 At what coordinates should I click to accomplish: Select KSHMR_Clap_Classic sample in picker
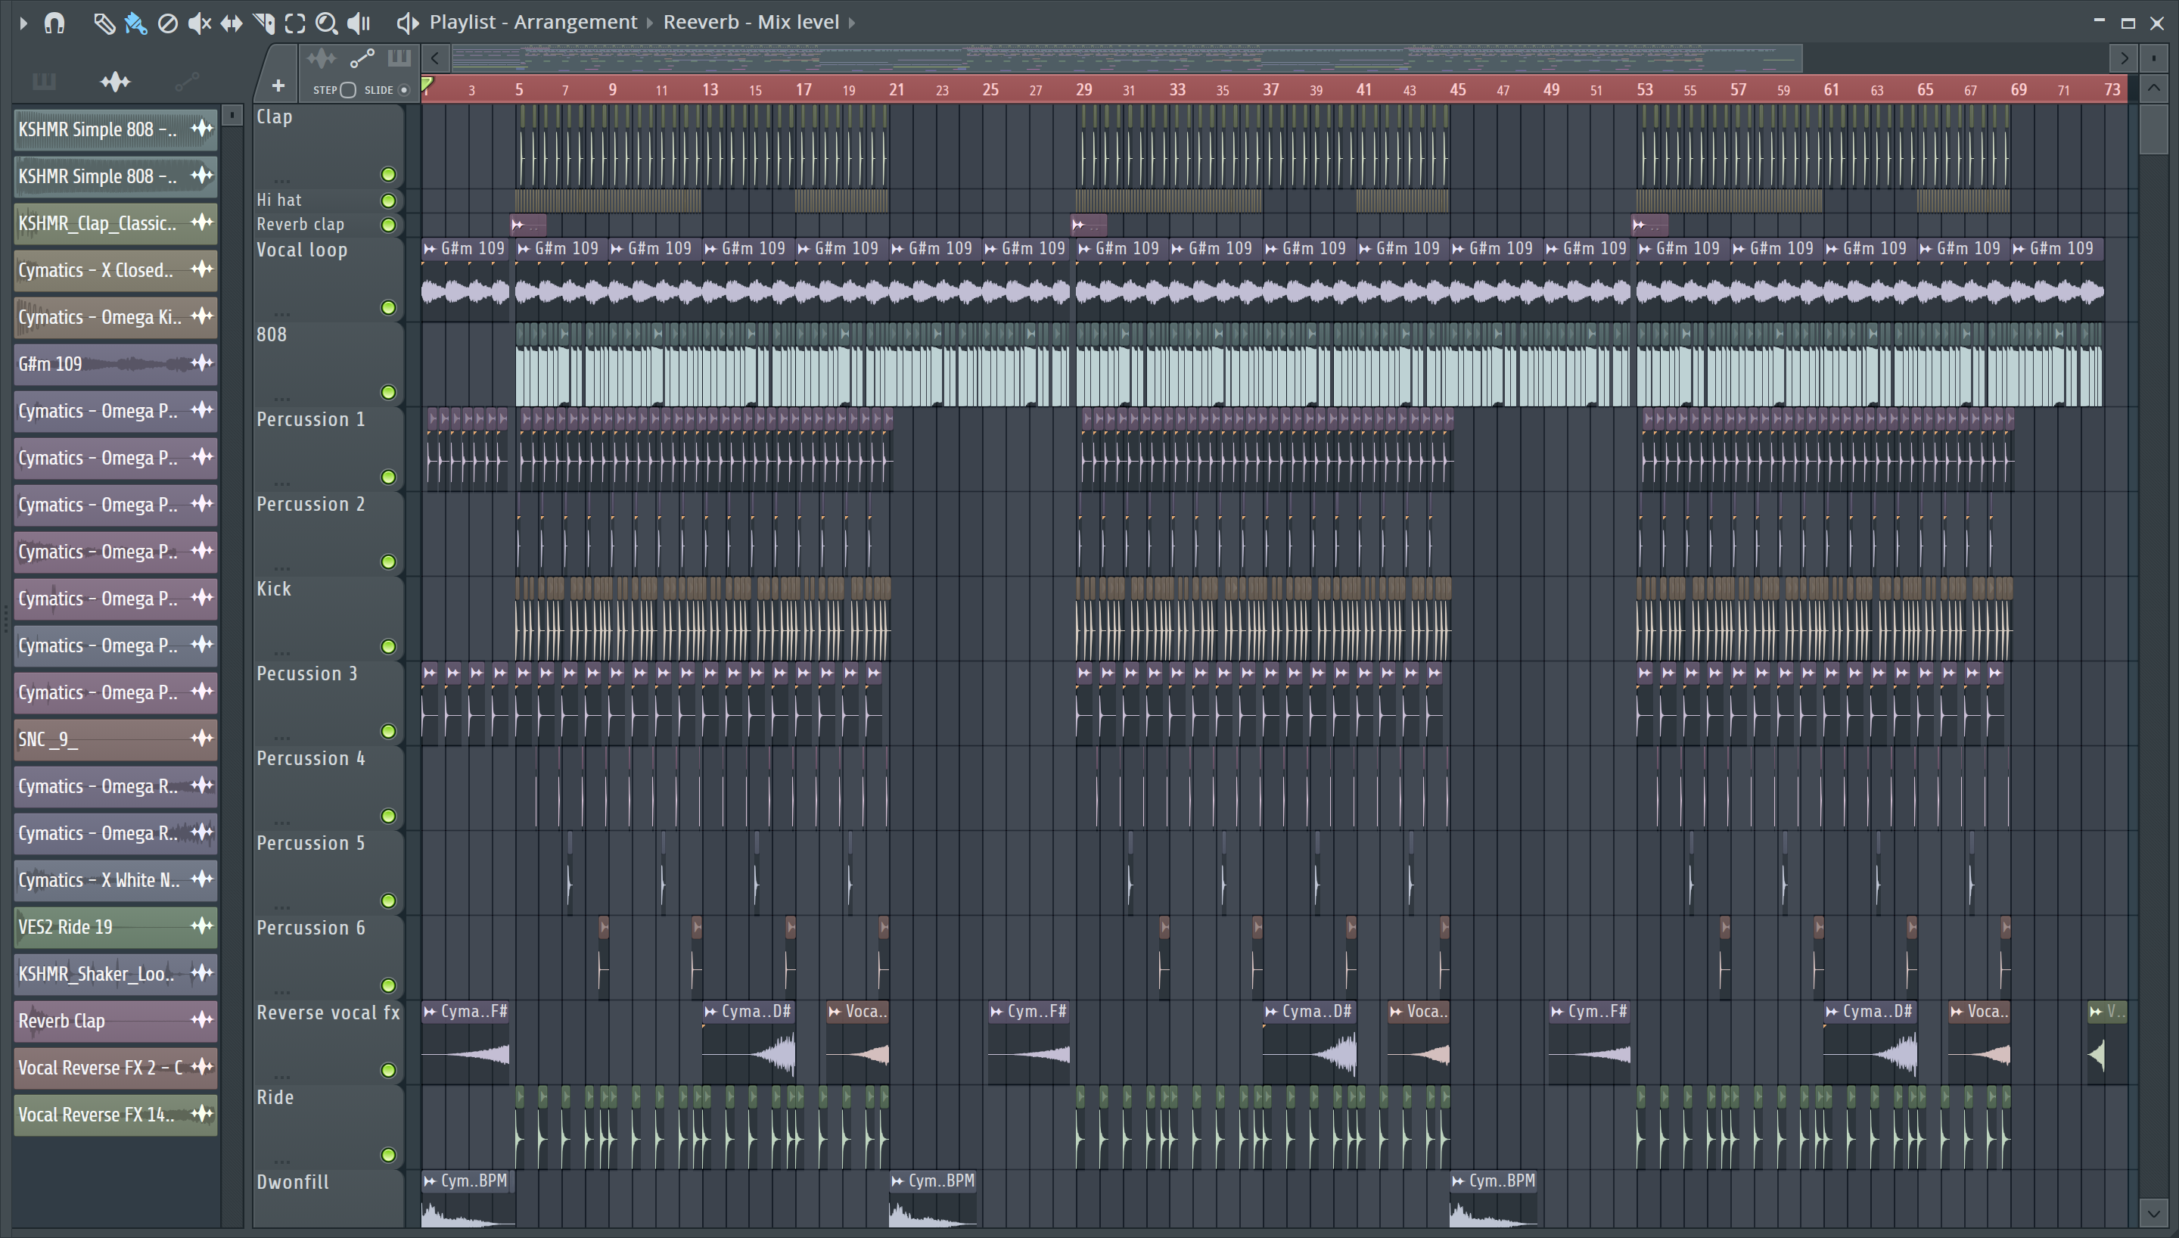point(115,222)
